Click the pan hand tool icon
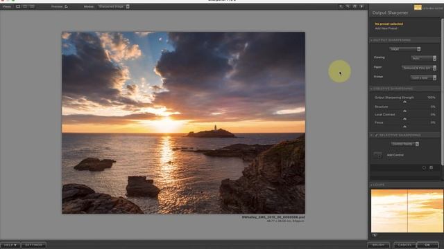Viewport: 444px width, 249px height. (355, 6)
